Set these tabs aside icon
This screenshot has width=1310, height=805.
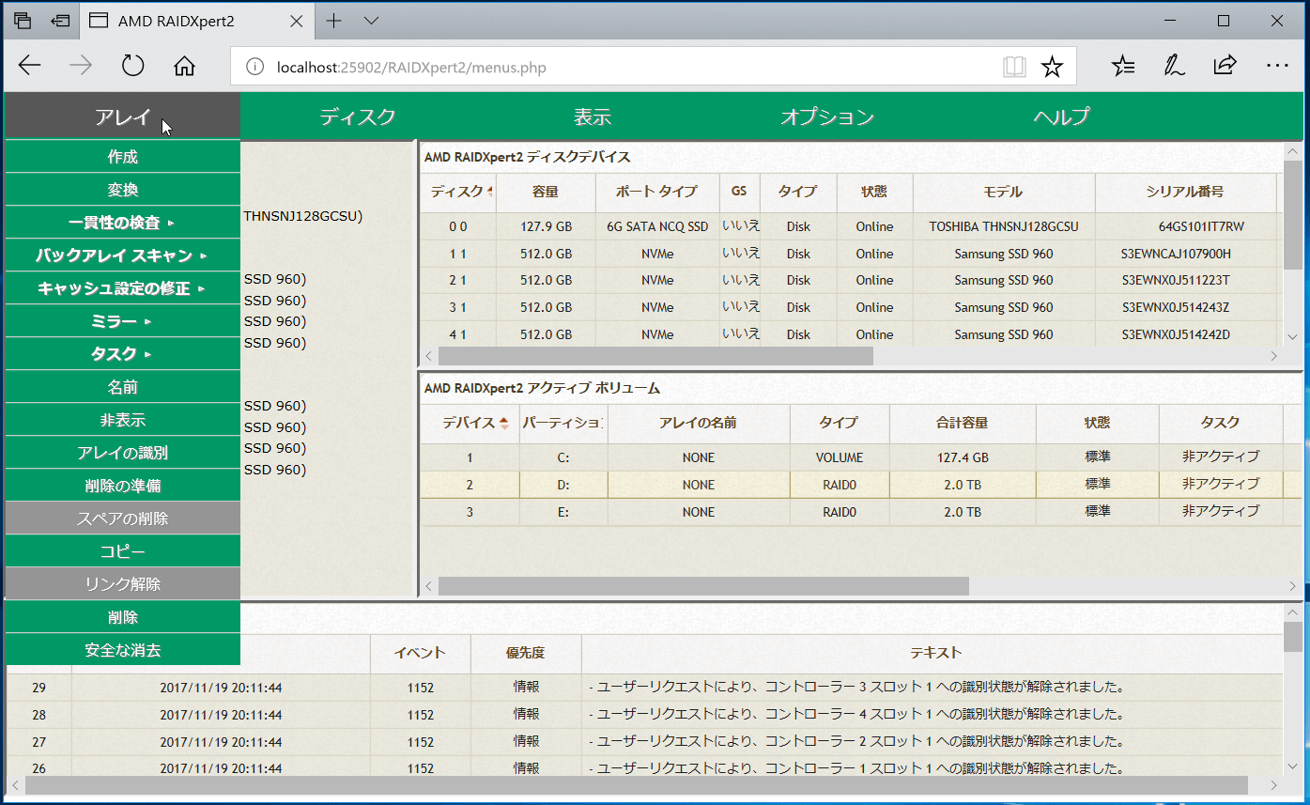point(60,21)
